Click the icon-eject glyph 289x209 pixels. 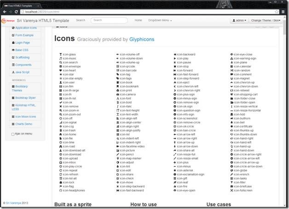(x=175, y=82)
